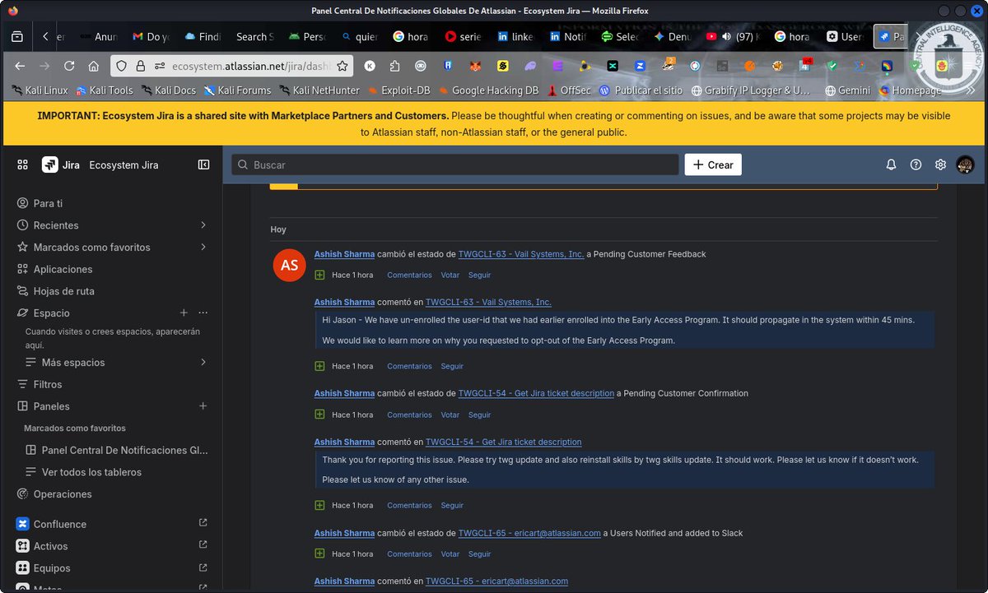This screenshot has height=593, width=988.
Task: Expand the Recientes chevron
Action: (x=203, y=225)
